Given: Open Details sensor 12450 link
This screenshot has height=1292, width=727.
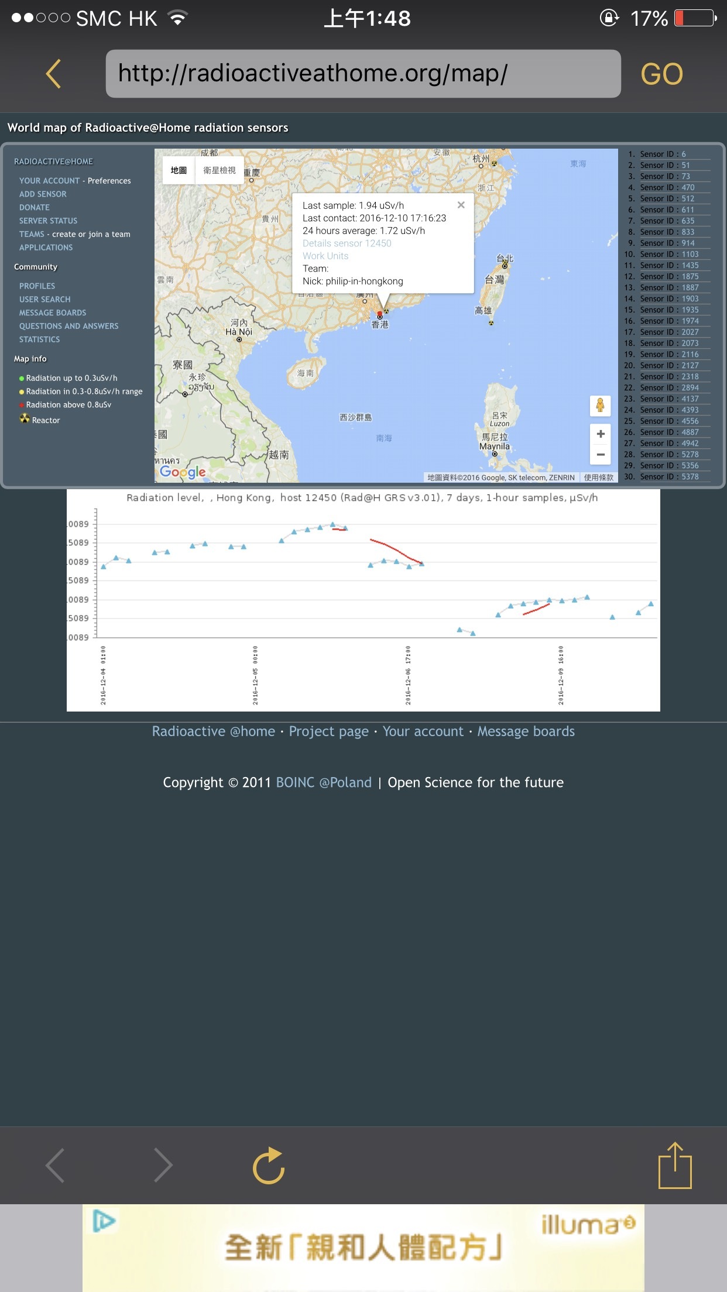Looking at the screenshot, I should point(347,243).
